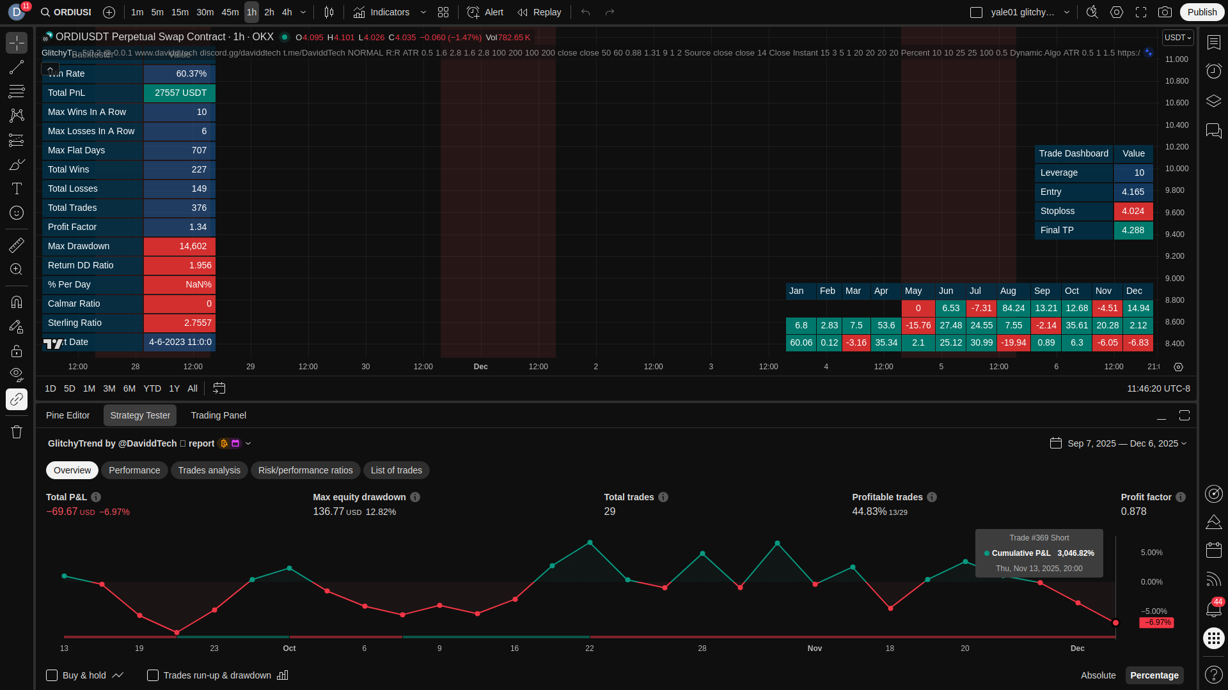Start bar Replay mode

click(x=539, y=12)
